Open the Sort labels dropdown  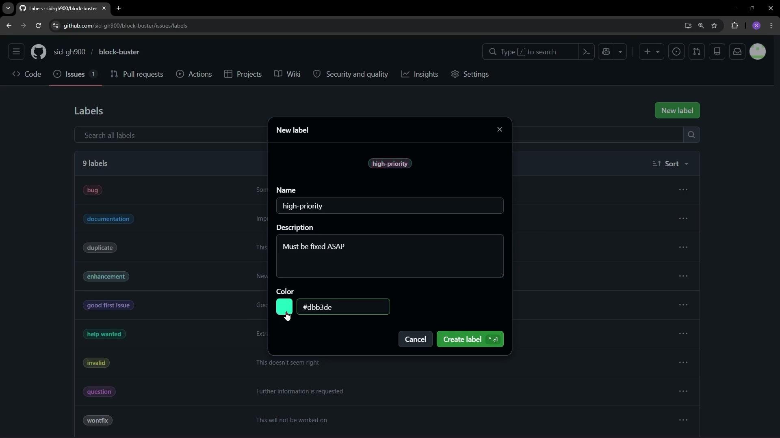671,164
